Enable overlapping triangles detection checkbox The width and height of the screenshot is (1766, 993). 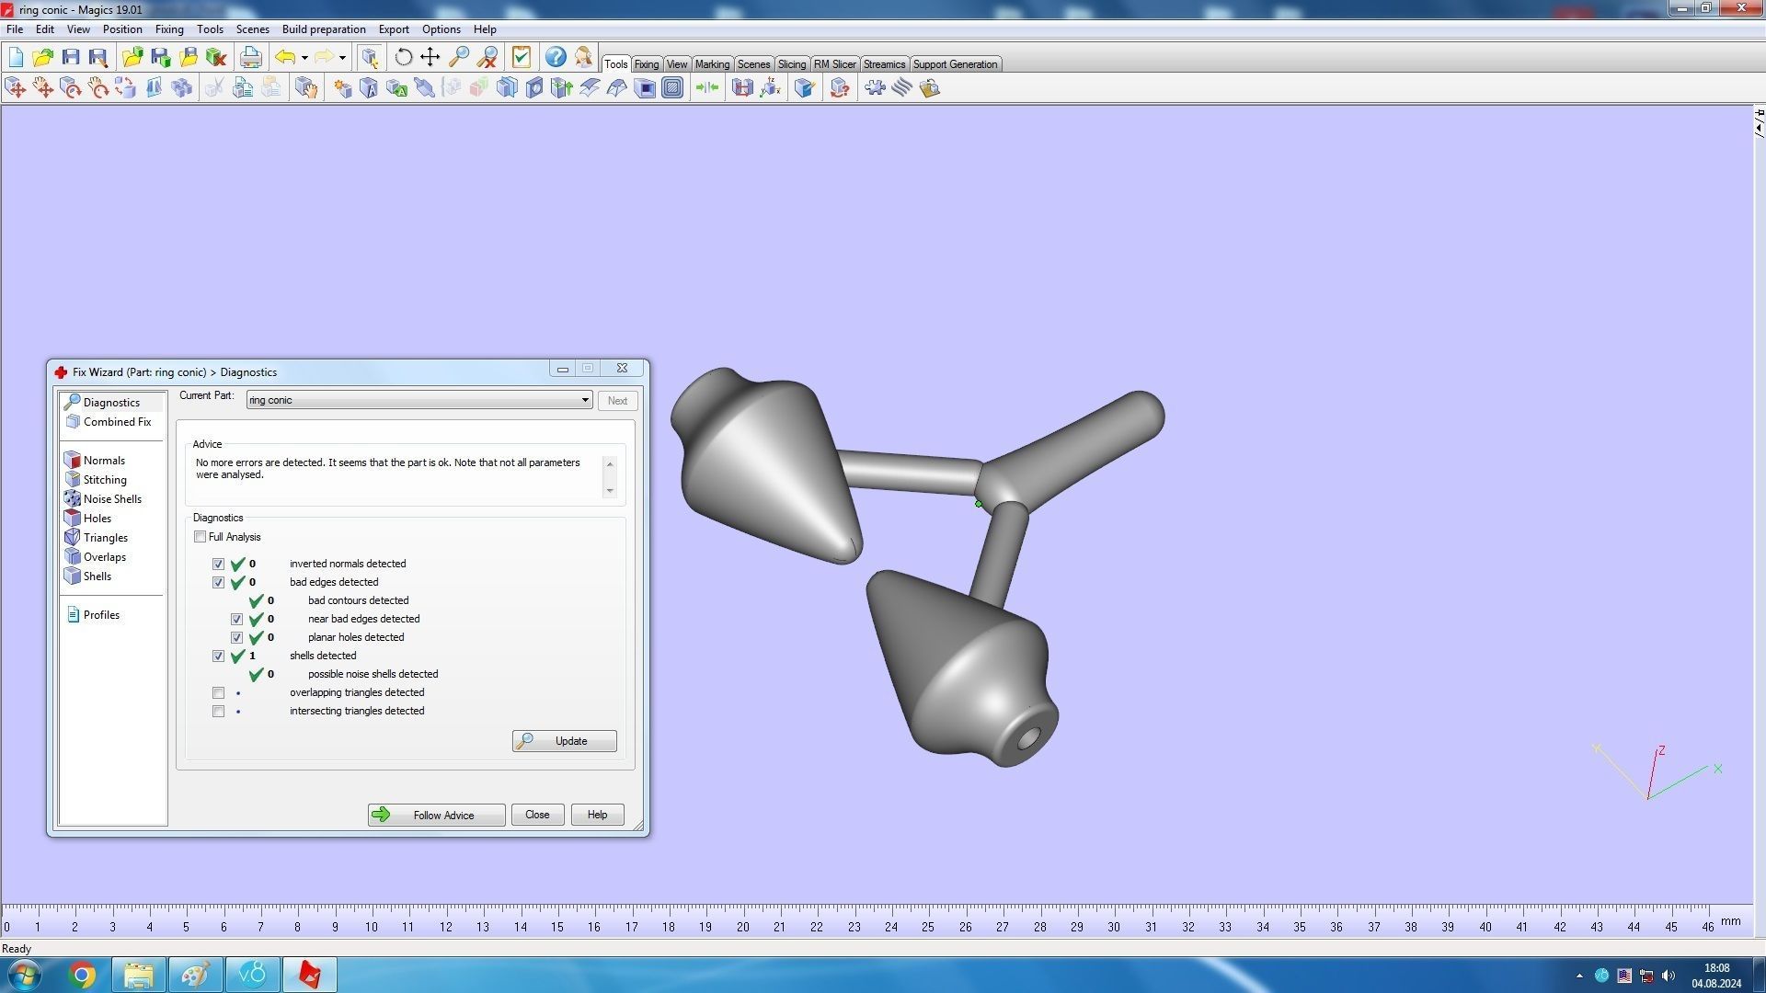(x=218, y=692)
